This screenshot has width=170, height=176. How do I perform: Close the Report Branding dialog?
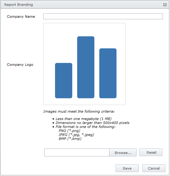coord(165,5)
